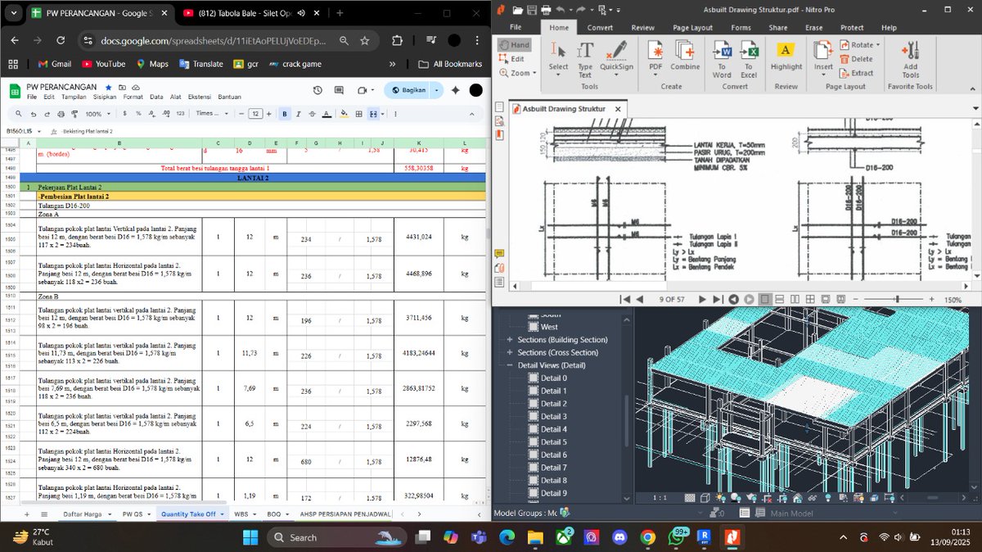Open the Zoom tool dropdown in Nitro Pro
Image resolution: width=982 pixels, height=552 pixels.
click(516, 73)
